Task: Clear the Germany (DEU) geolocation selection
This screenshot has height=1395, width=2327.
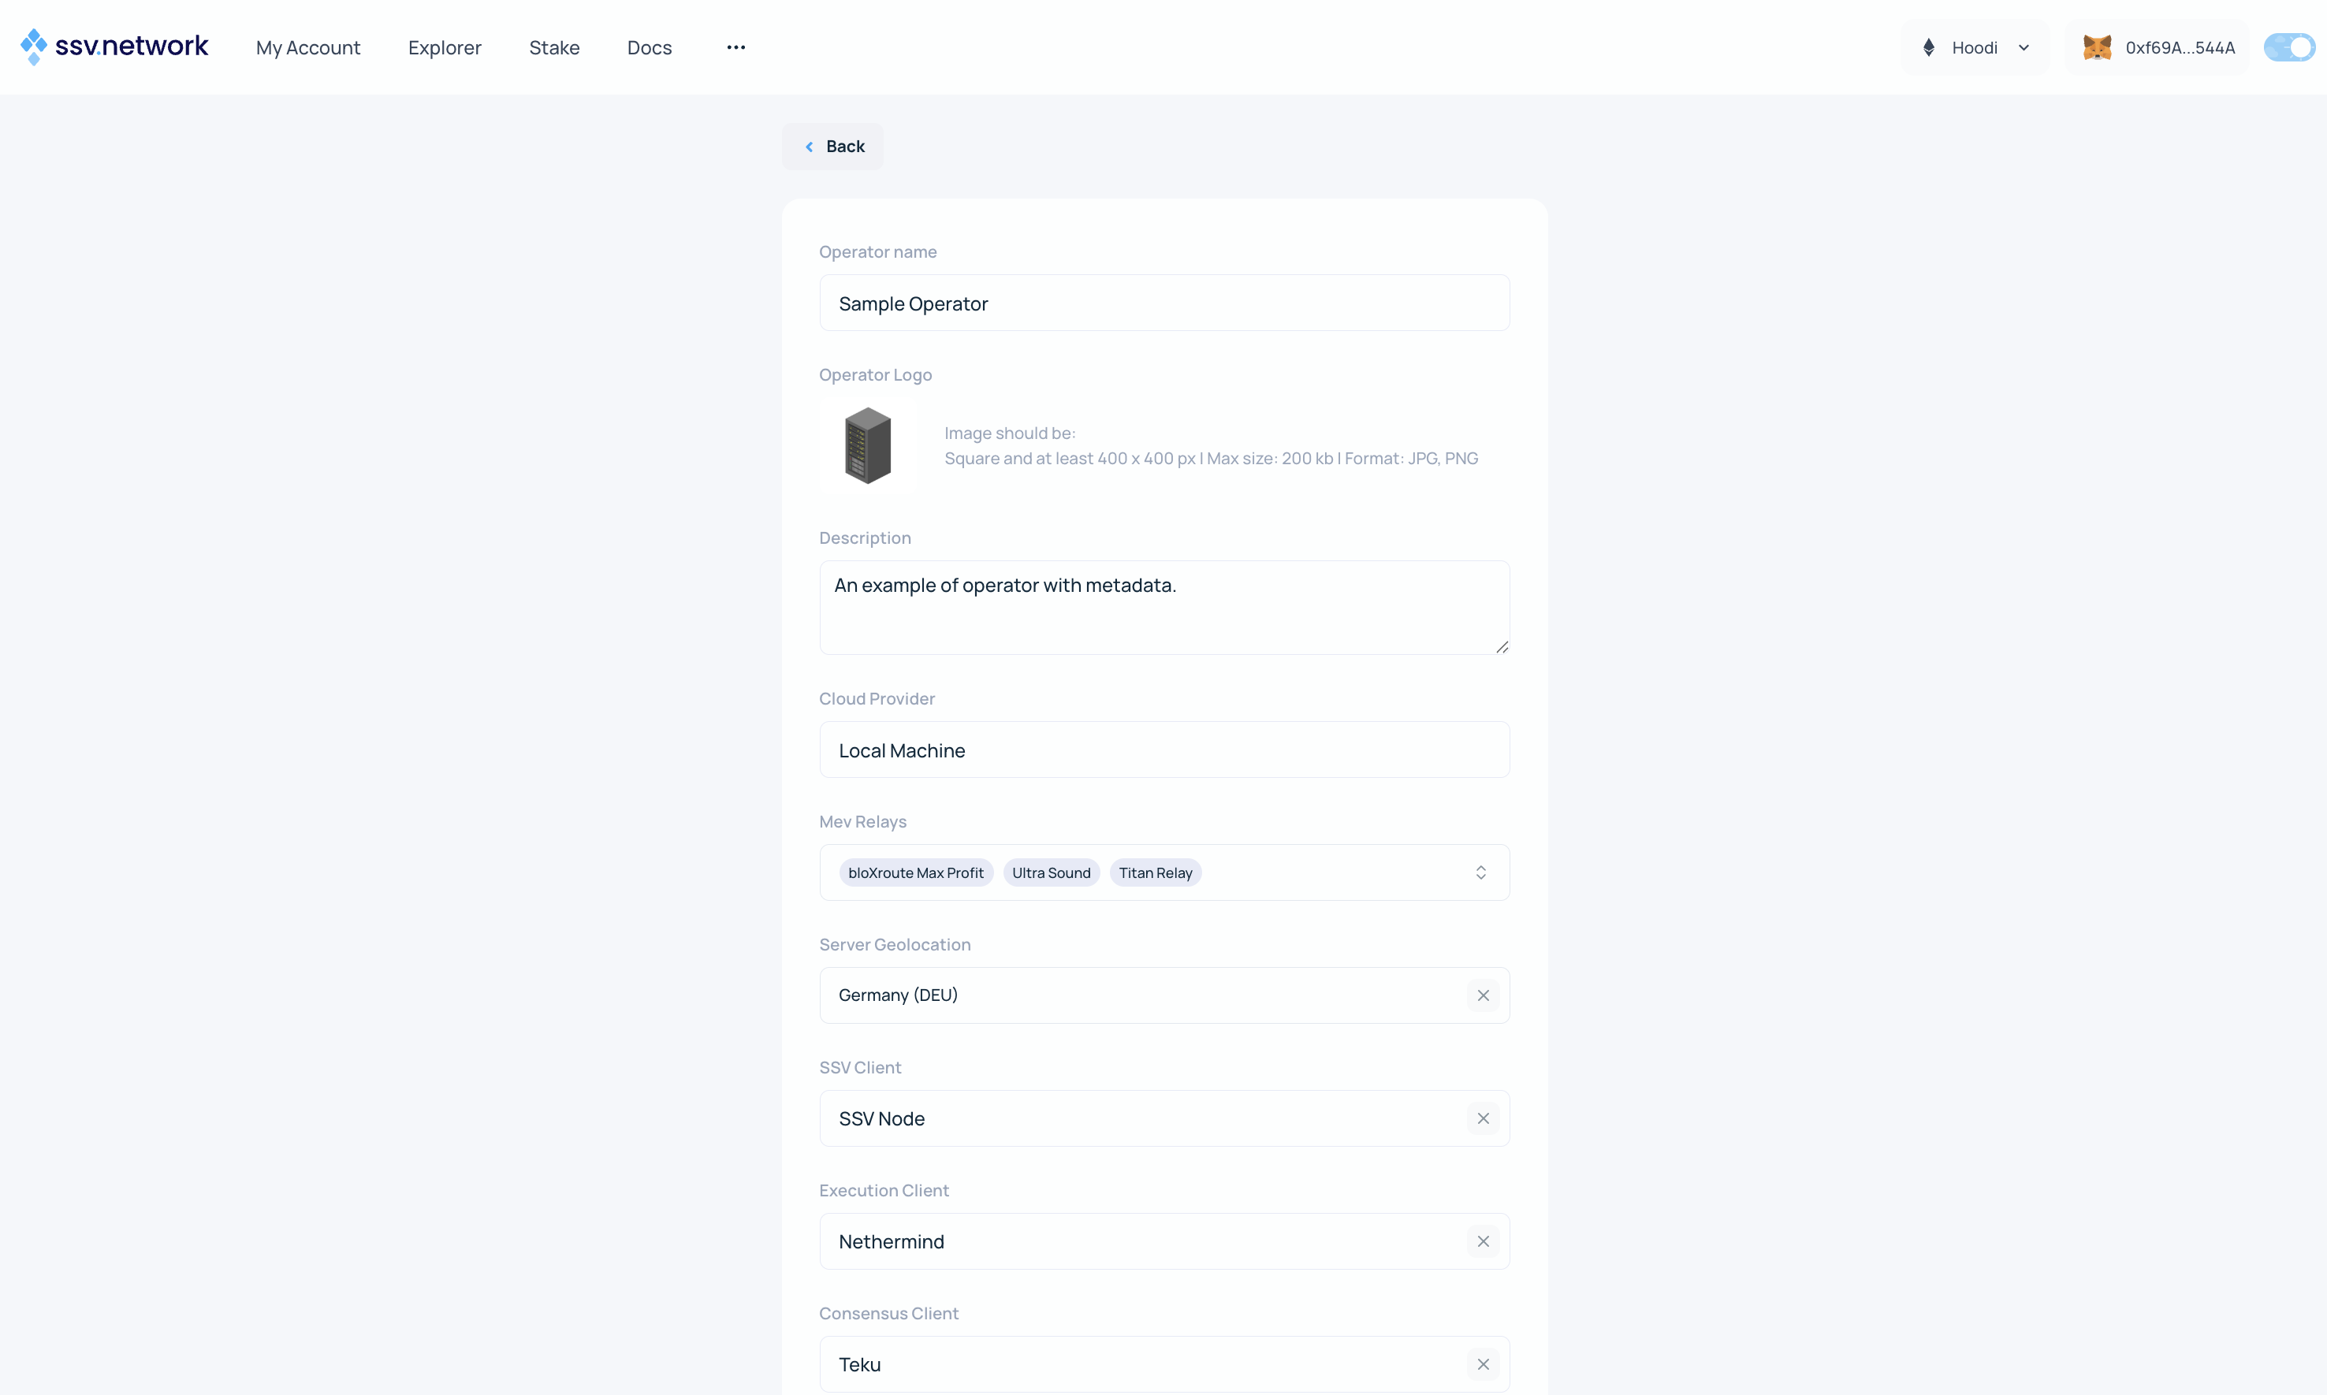Action: coord(1483,995)
